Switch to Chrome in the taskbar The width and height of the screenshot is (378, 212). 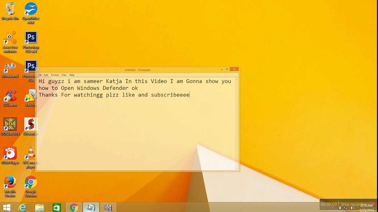point(74,207)
